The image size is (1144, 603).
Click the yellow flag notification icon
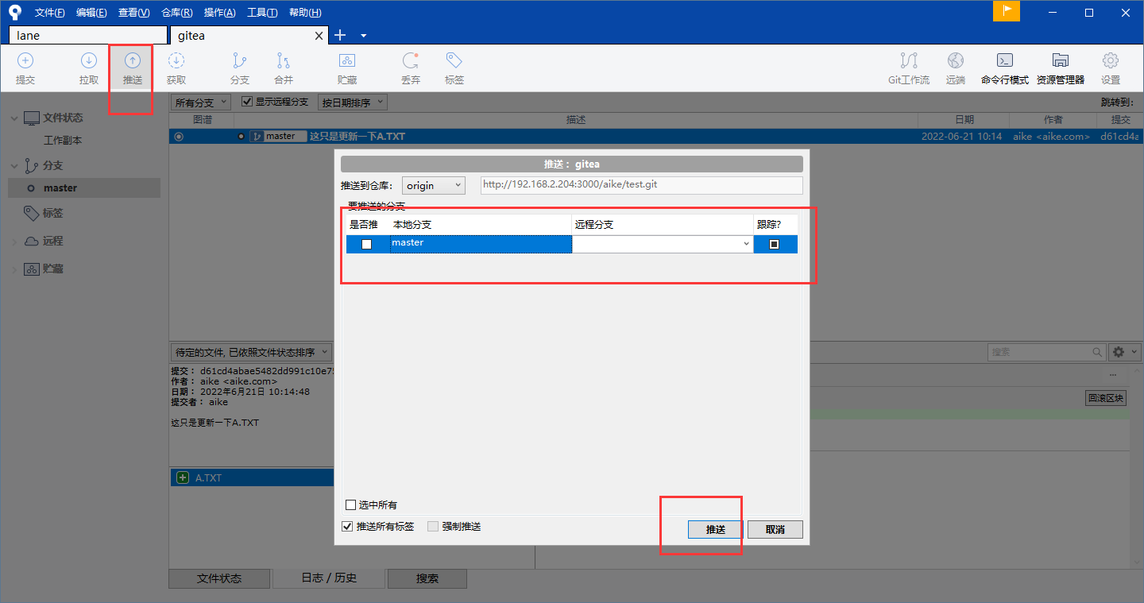(x=1007, y=11)
